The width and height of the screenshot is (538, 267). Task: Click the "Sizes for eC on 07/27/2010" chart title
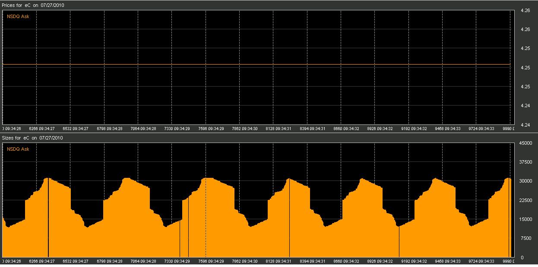(33, 138)
